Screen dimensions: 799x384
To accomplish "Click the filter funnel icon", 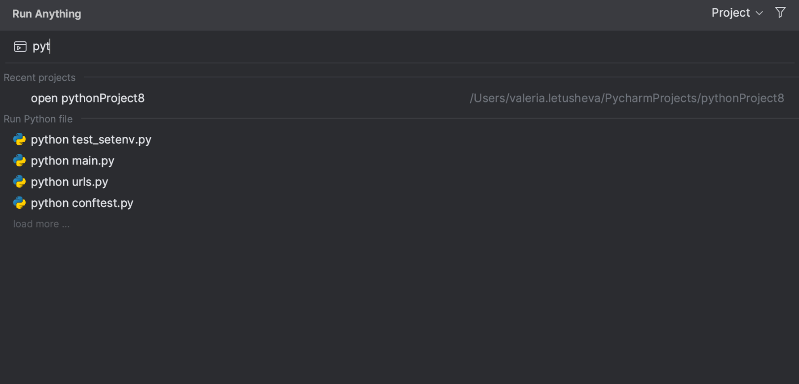I will pos(780,13).
